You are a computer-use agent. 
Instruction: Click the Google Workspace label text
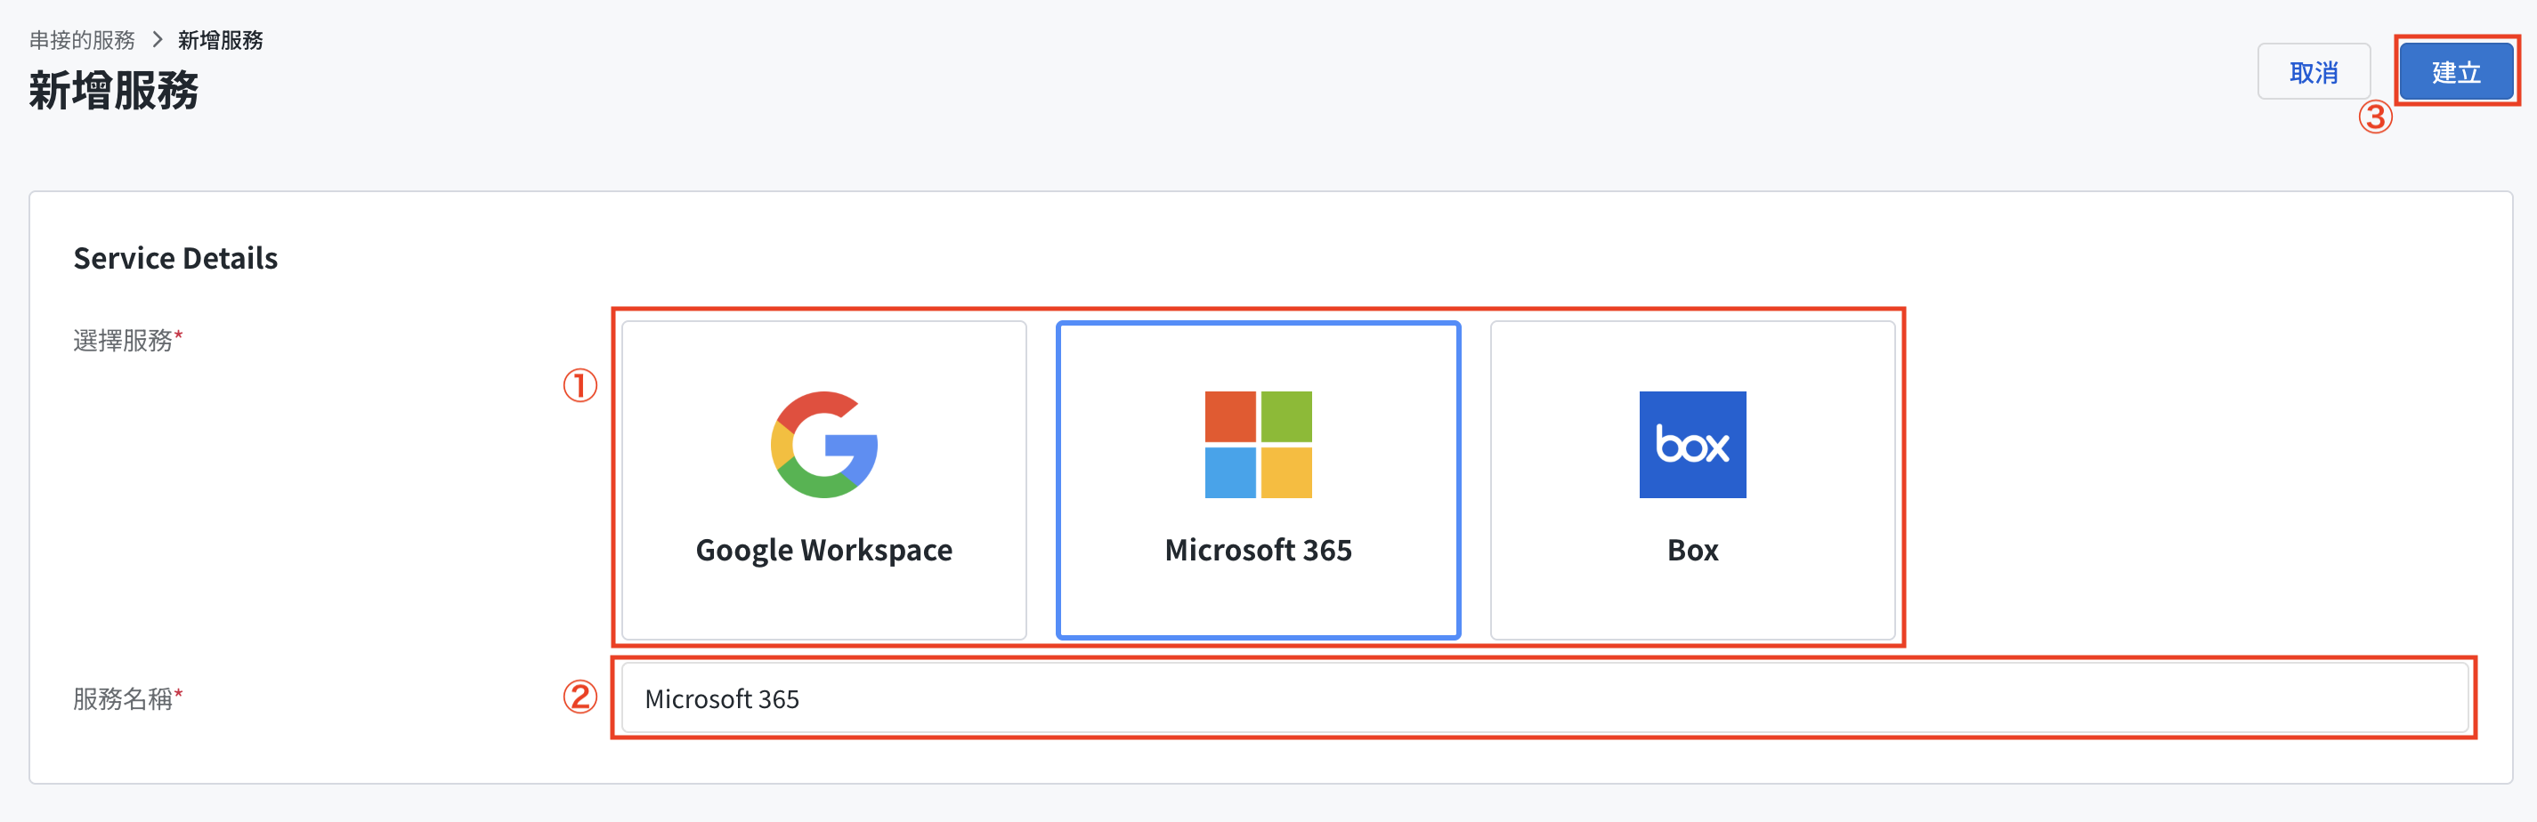click(823, 551)
